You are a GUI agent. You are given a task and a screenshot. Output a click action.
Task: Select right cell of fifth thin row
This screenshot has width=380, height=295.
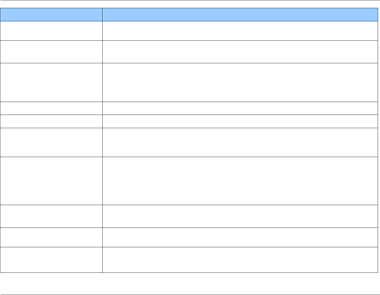pyautogui.click(x=240, y=121)
